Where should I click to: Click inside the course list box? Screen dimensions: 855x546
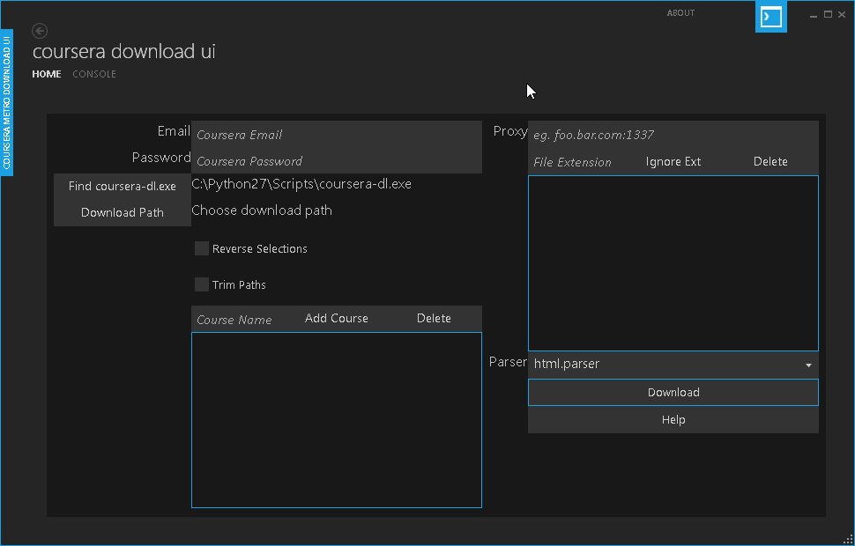[337, 419]
